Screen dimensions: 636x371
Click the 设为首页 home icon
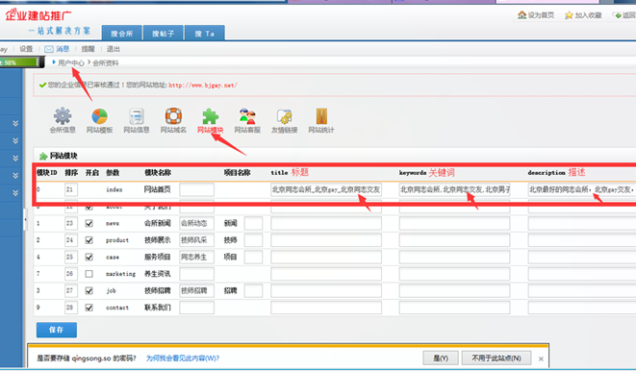(x=522, y=15)
